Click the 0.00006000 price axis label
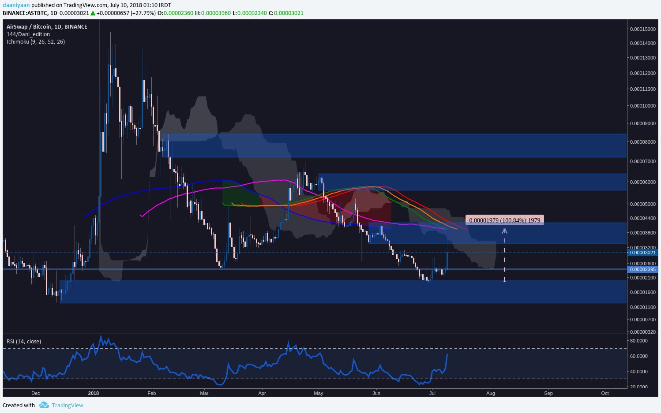 tap(642, 182)
